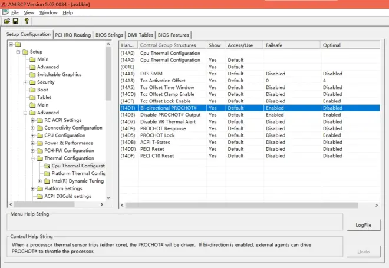Click the Platform Settings folder icon

pyautogui.click(x=39, y=189)
